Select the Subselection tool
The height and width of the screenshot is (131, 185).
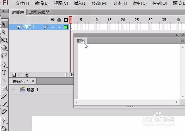(4, 32)
